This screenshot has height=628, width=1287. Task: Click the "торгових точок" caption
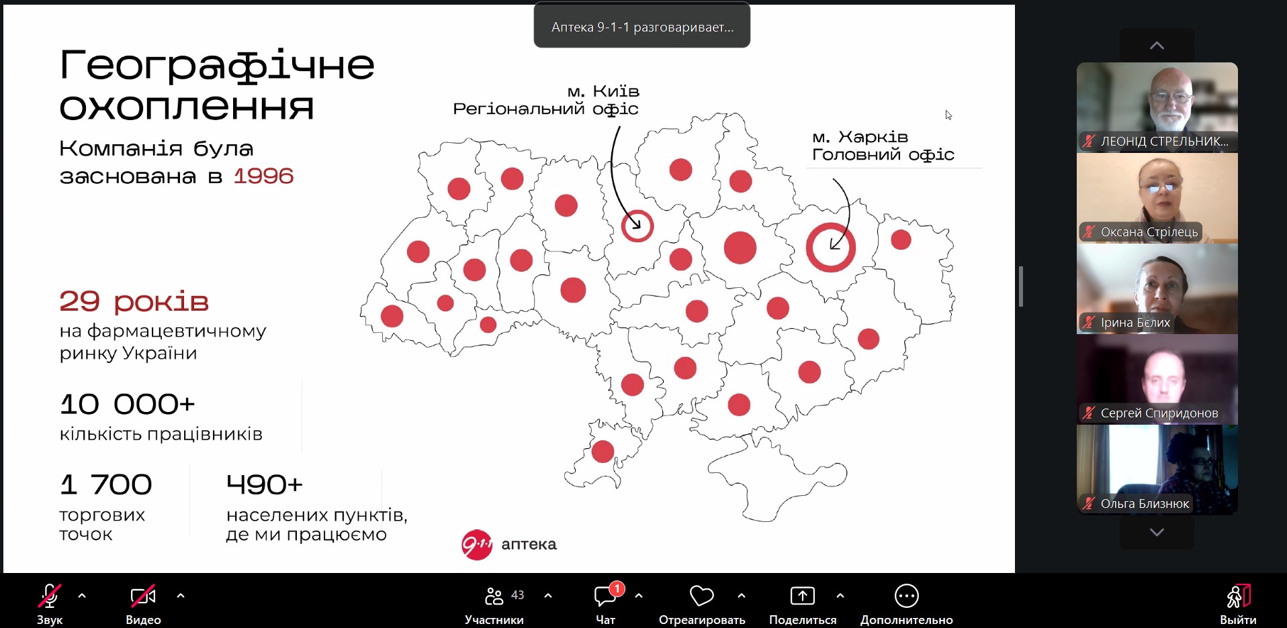click(102, 525)
